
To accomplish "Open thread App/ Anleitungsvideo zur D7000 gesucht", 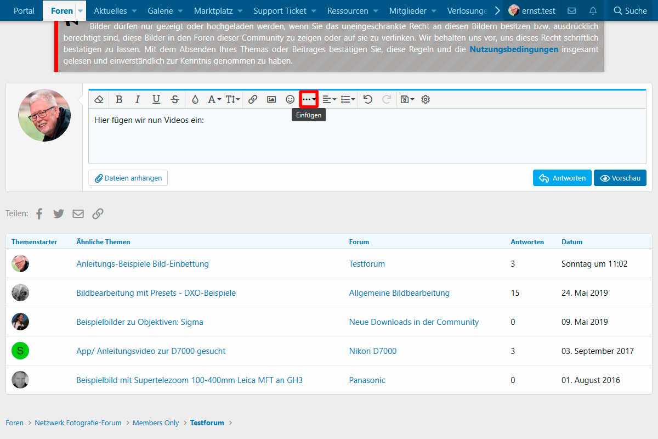I will pyautogui.click(x=151, y=351).
